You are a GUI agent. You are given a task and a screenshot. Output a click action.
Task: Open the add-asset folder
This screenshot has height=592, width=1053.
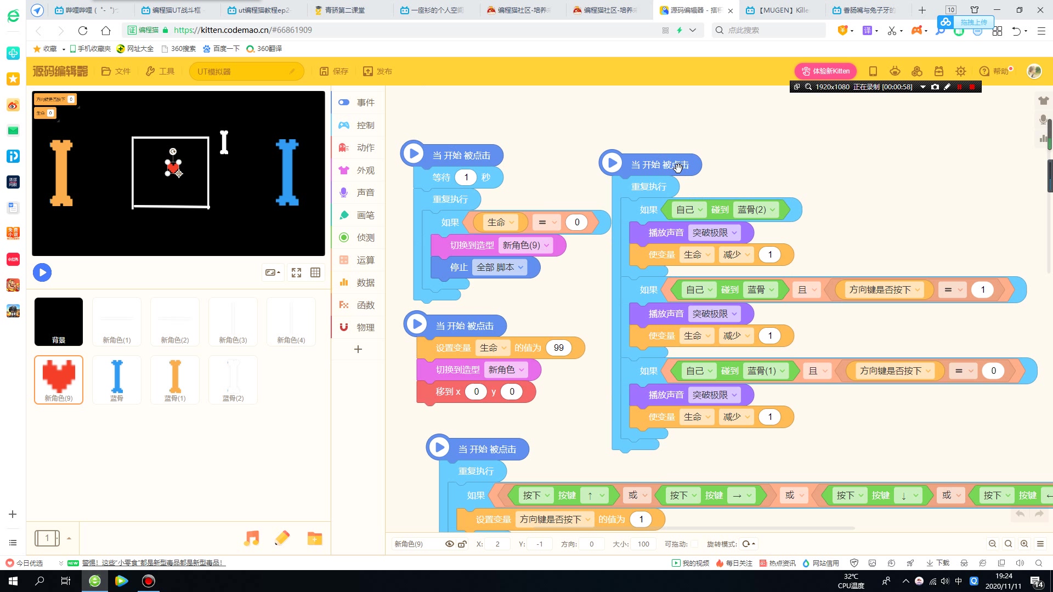pos(315,538)
